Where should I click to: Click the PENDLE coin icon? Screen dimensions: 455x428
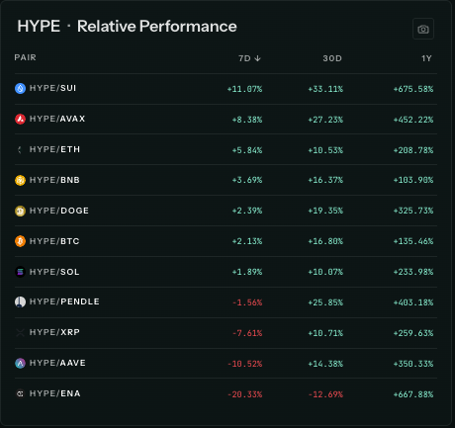20,301
